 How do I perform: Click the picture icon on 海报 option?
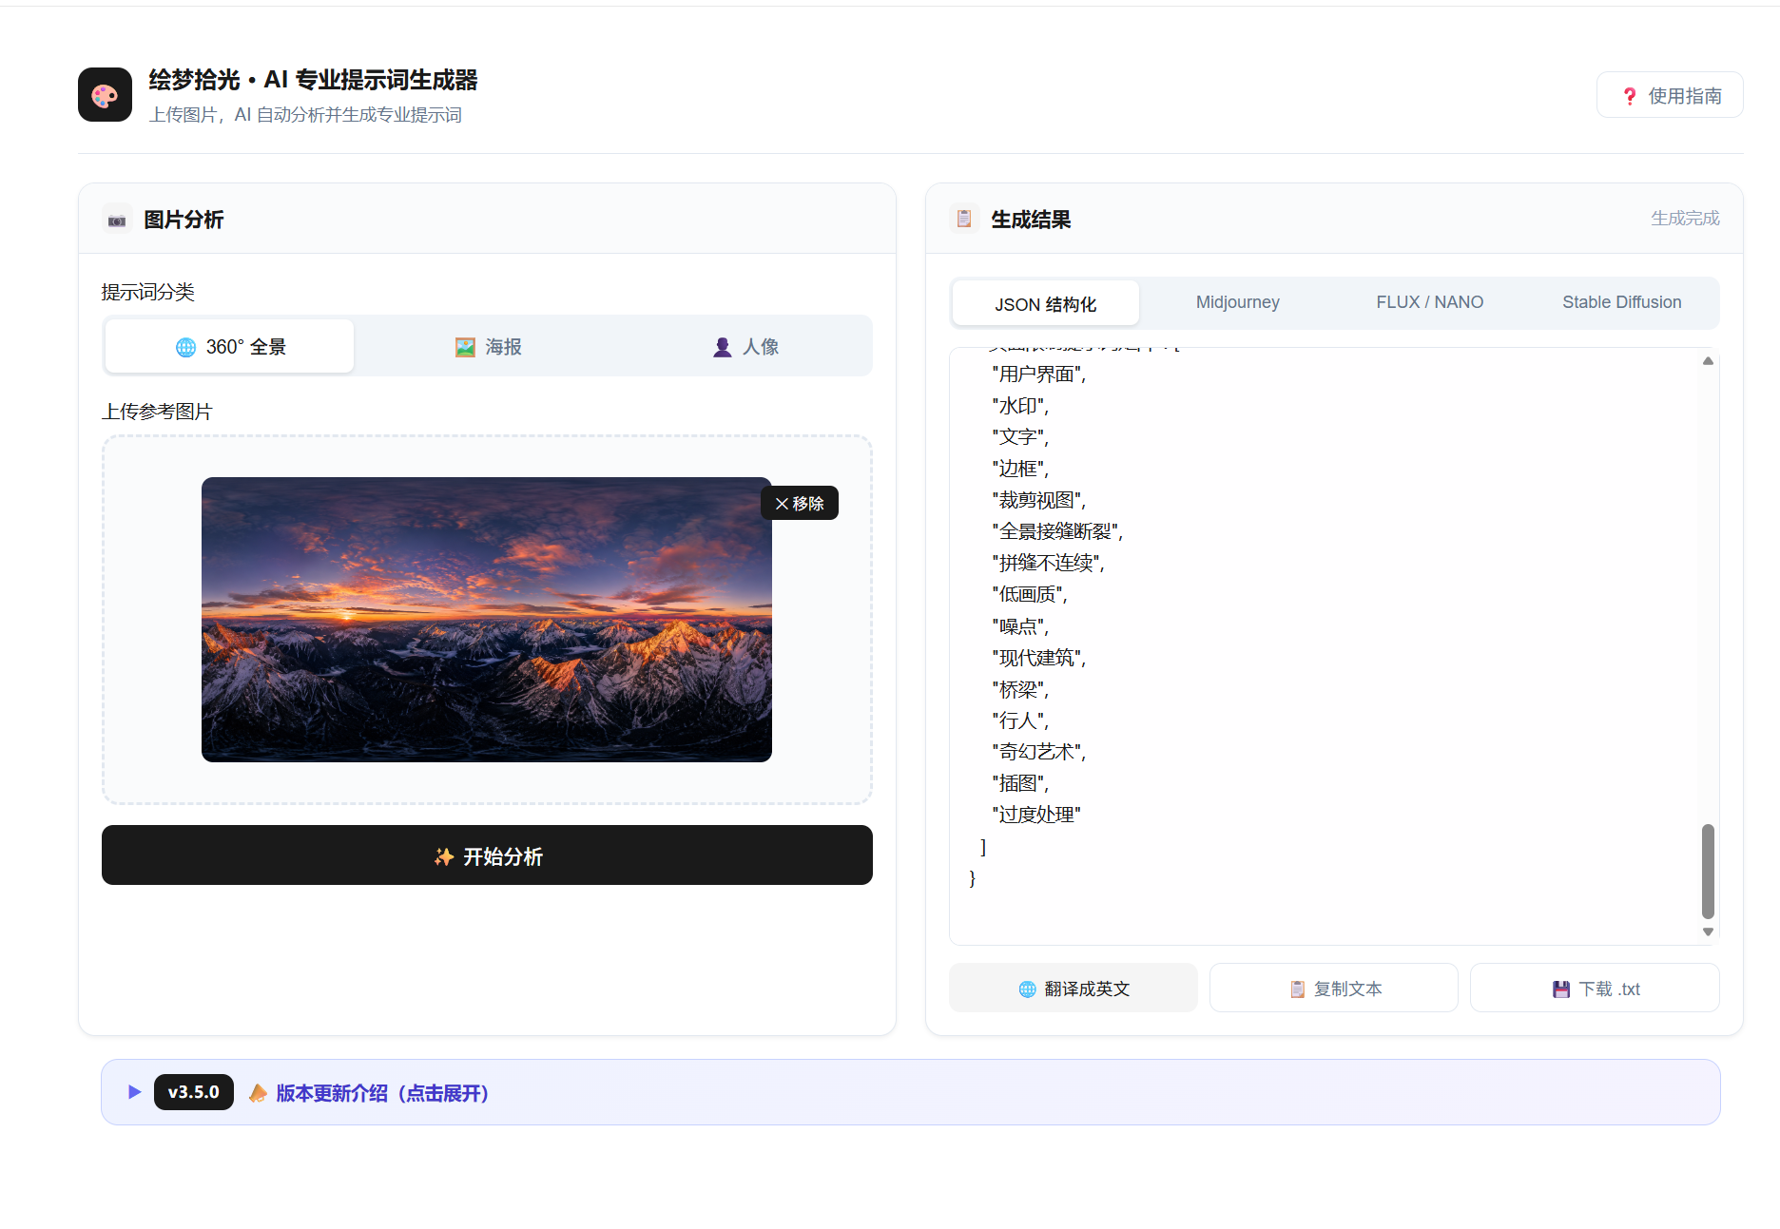[x=465, y=347]
